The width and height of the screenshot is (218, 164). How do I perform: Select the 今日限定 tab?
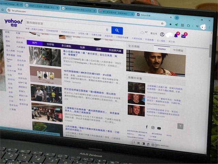click(177, 50)
